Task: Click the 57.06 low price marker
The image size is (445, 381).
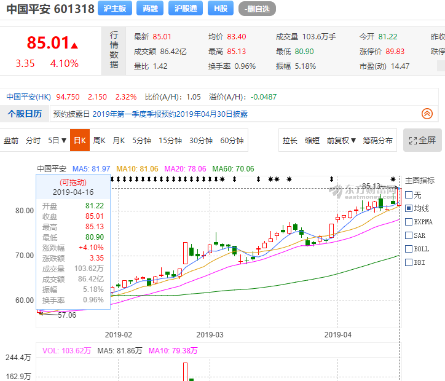Action: (x=67, y=315)
